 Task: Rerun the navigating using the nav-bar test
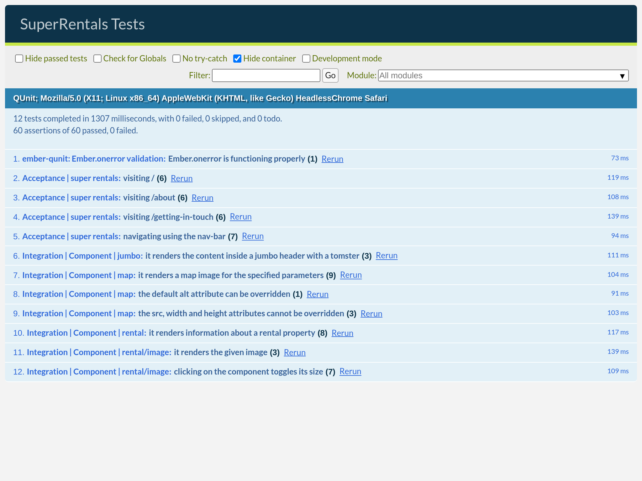pos(253,236)
